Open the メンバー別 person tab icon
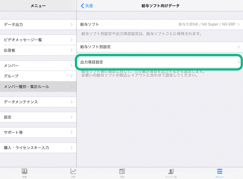This screenshot has width=243, height=179. point(171,171)
